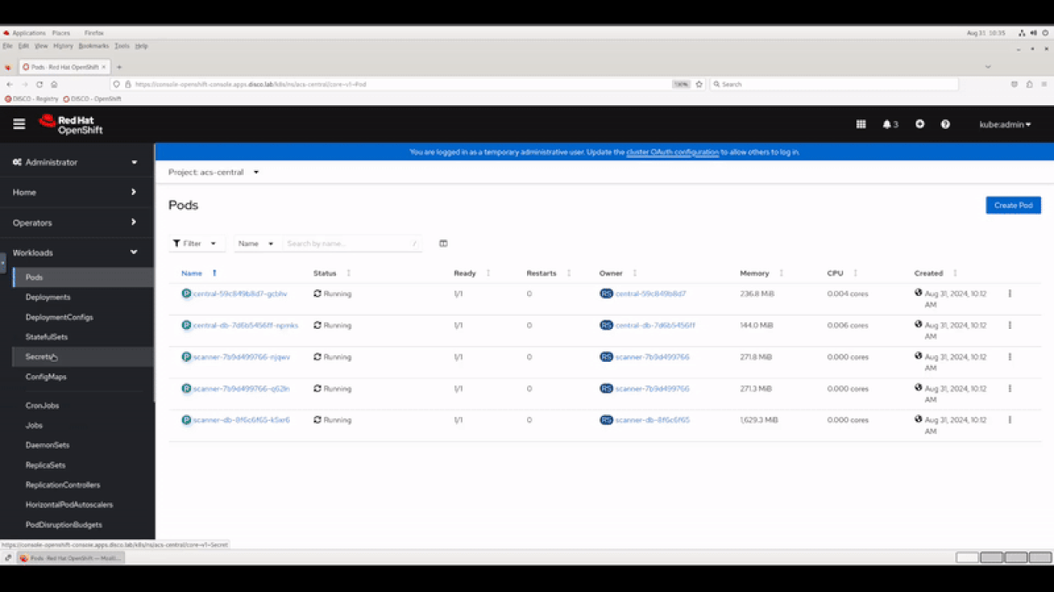
Task: Open notifications bell icon
Action: click(x=889, y=124)
